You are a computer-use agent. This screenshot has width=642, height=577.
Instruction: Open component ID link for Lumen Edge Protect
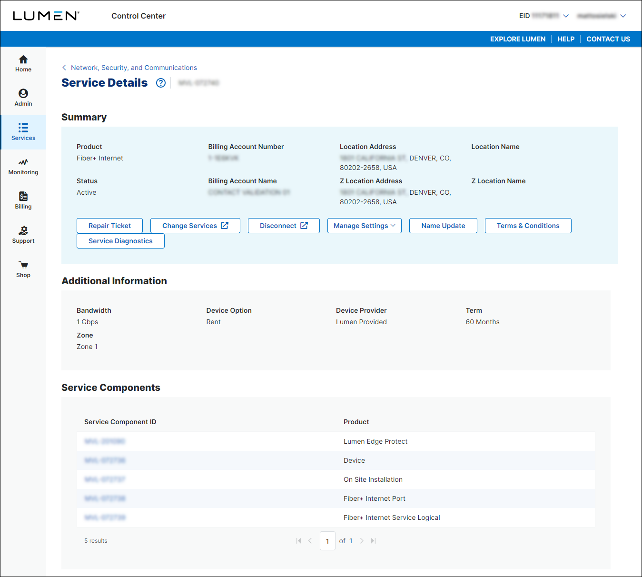tap(105, 441)
